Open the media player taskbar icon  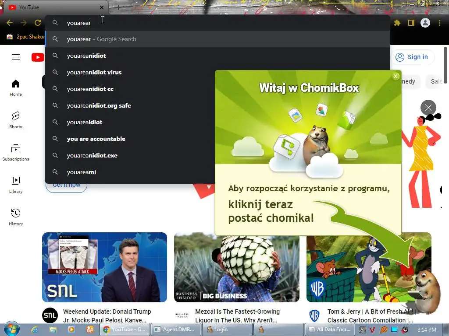point(71,330)
